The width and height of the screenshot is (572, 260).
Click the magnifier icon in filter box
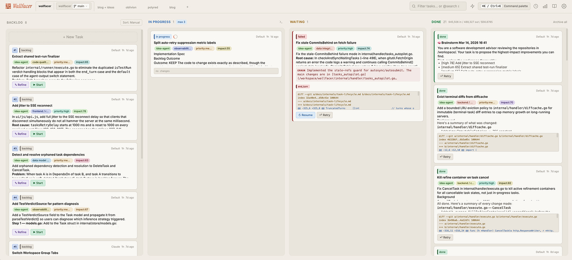point(414,6)
